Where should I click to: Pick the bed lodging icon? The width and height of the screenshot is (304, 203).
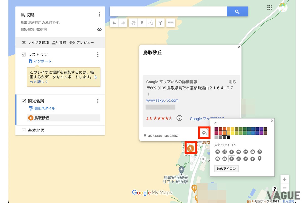pos(245,152)
